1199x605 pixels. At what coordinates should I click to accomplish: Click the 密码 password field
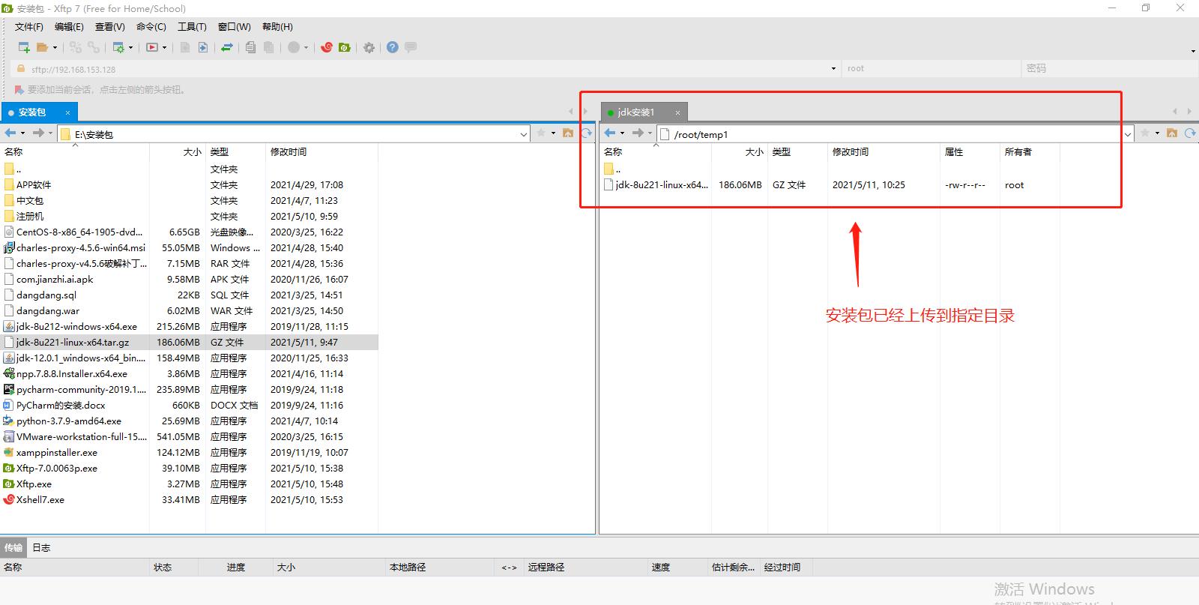click(x=1108, y=68)
